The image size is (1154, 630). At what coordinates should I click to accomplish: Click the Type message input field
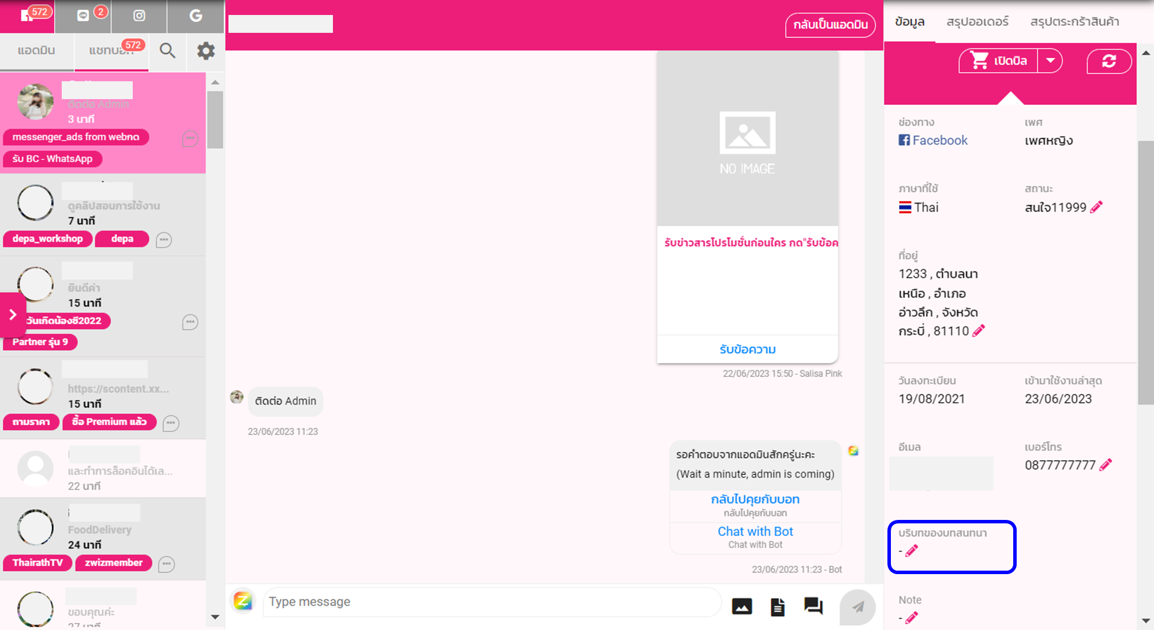pyautogui.click(x=492, y=602)
